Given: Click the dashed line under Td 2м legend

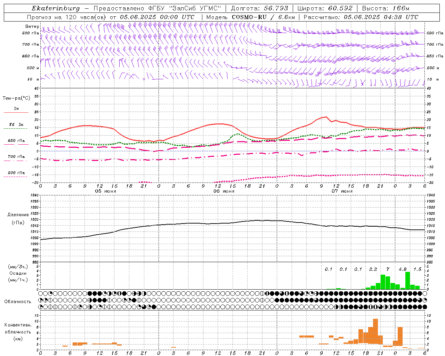Looking at the screenshot, I should [15, 129].
